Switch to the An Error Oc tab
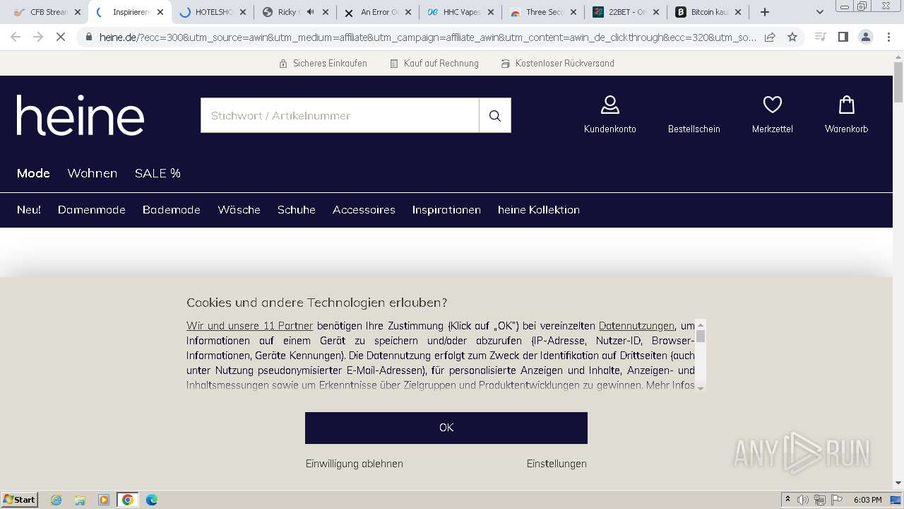 379,12
